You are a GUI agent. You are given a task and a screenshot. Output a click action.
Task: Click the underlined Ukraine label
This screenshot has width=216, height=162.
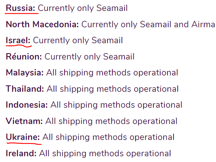tap(23, 137)
